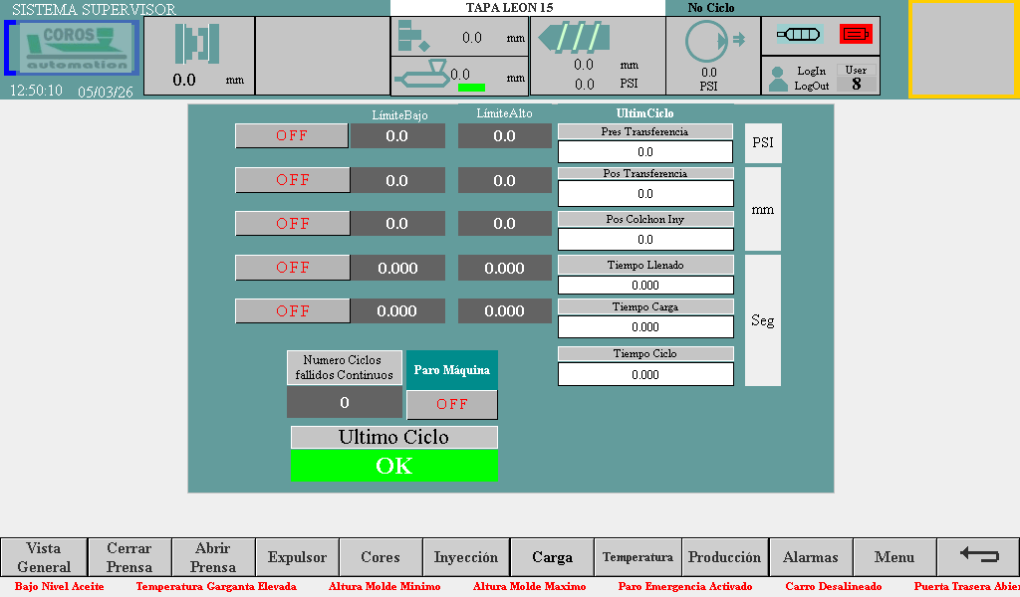Click the mold clamp position icon

point(197,44)
